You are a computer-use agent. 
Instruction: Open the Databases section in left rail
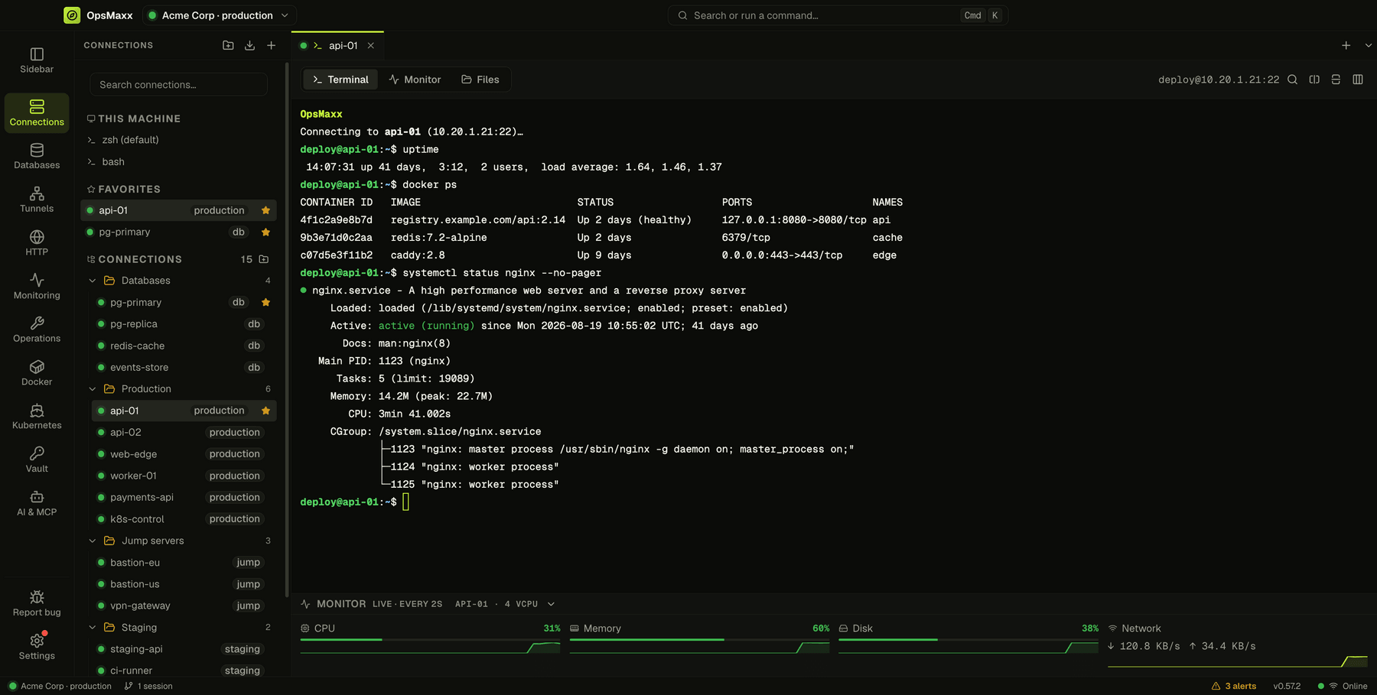(37, 156)
